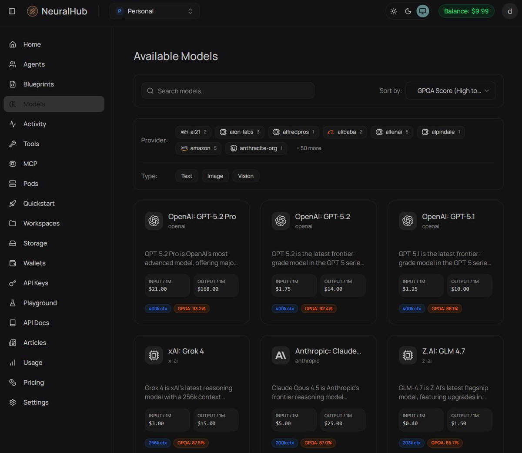
Task: Open the OpenAI: GPT-5.2 model title
Action: pos(323,217)
